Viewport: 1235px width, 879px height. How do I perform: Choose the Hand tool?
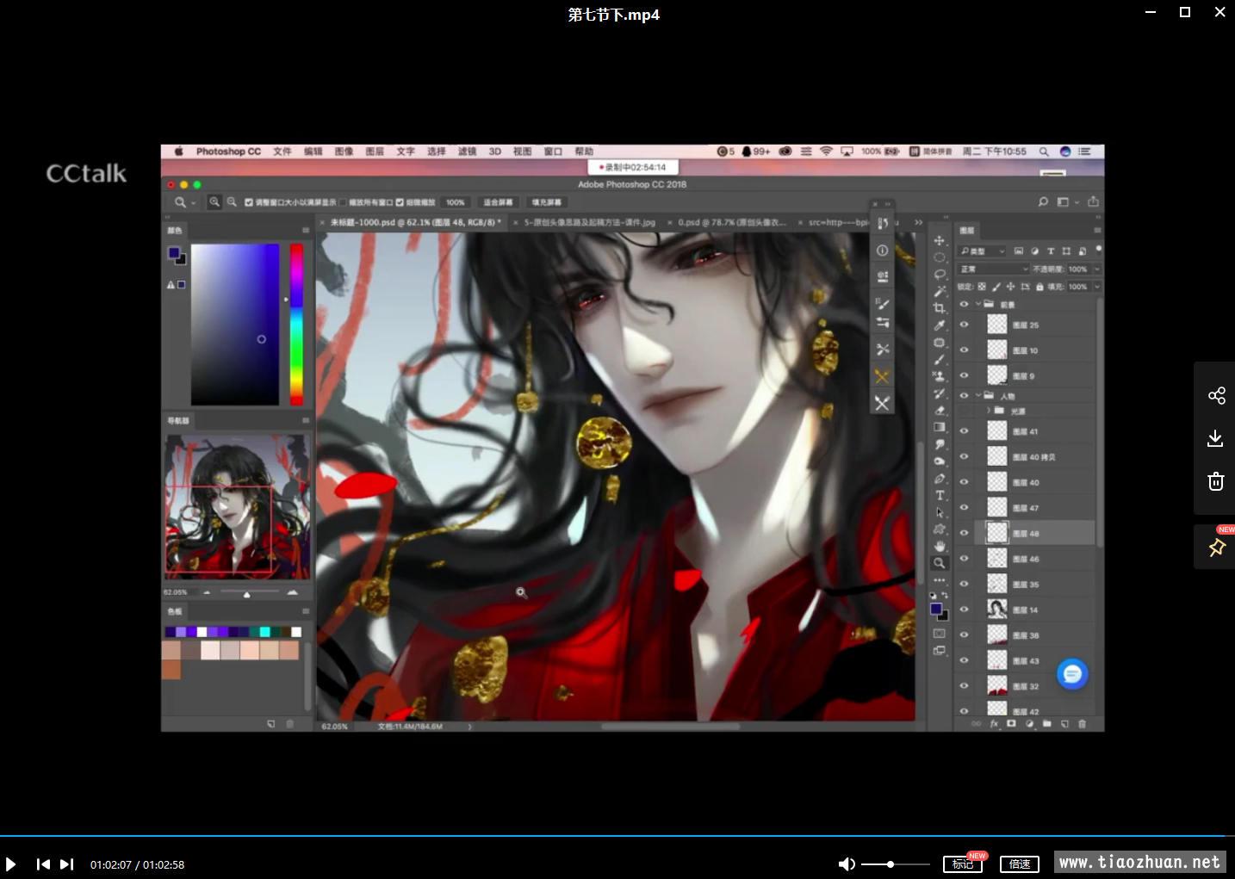(940, 546)
